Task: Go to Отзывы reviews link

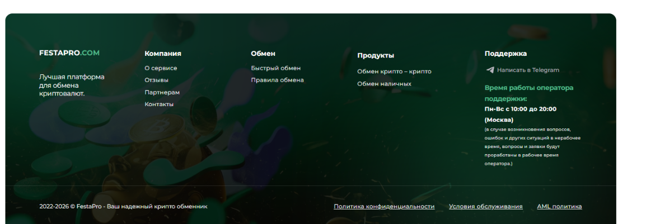Action: 156,80
